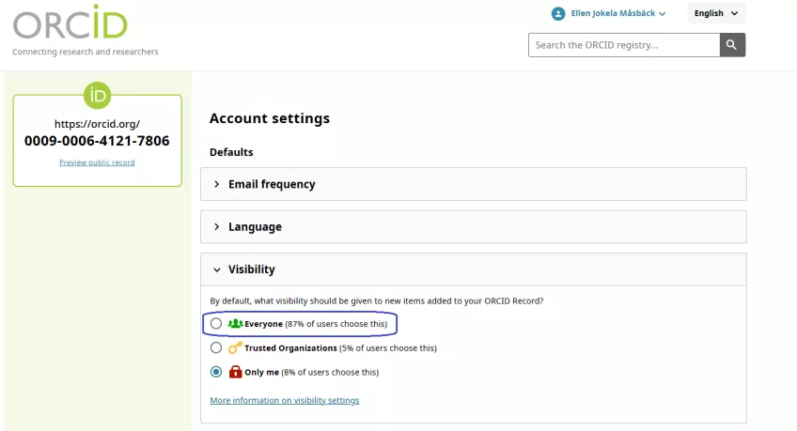This screenshot has height=431, width=797.
Task: Click the Visibility section header
Action: pyautogui.click(x=474, y=269)
